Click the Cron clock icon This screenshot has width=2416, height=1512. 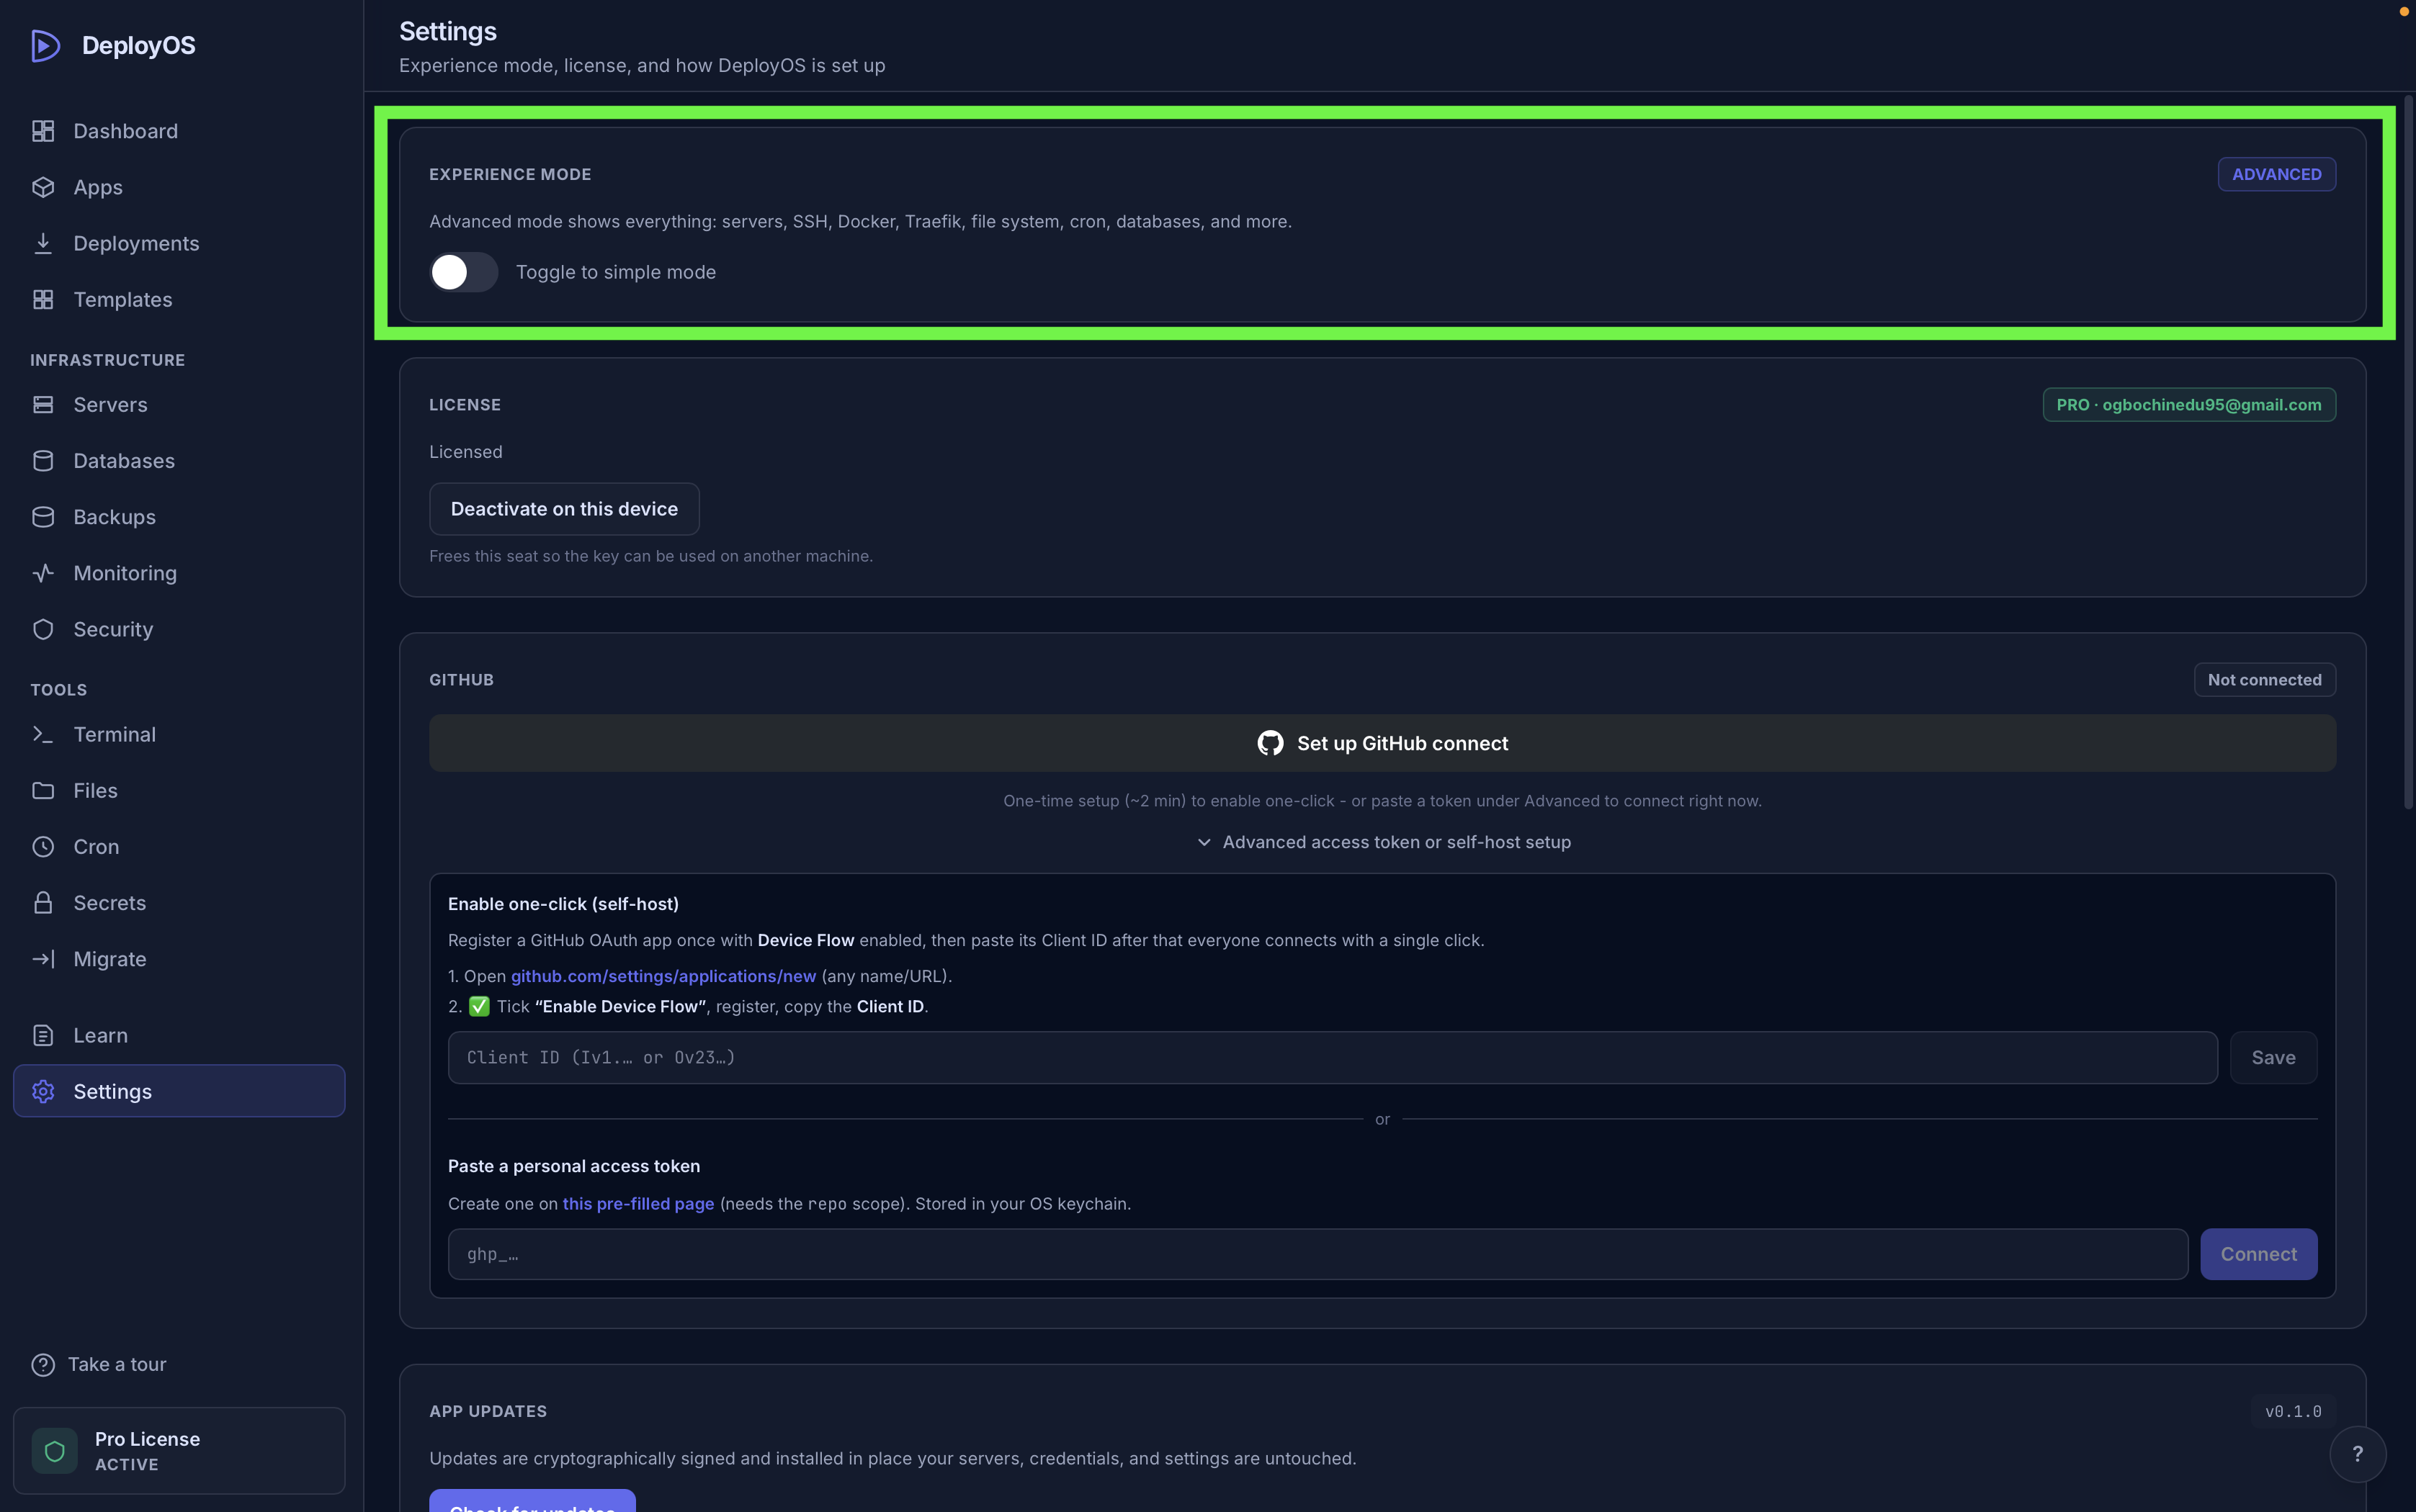click(43, 846)
